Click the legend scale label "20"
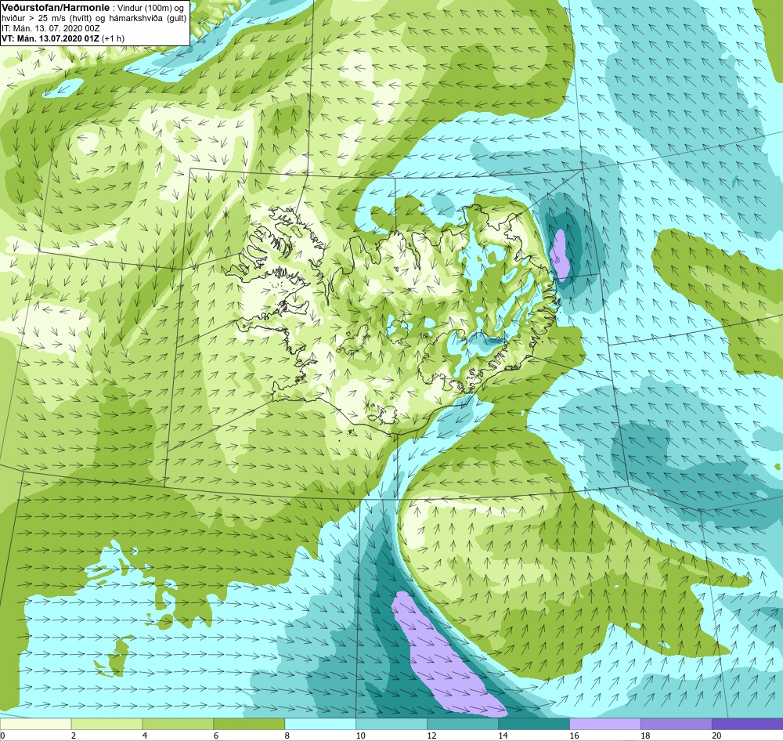Viewport: 783px width, 741px height. pyautogui.click(x=716, y=736)
